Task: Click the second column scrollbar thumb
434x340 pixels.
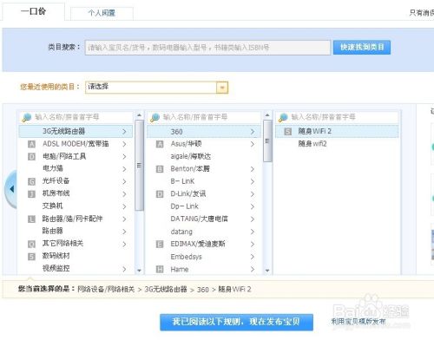Action: click(x=267, y=141)
